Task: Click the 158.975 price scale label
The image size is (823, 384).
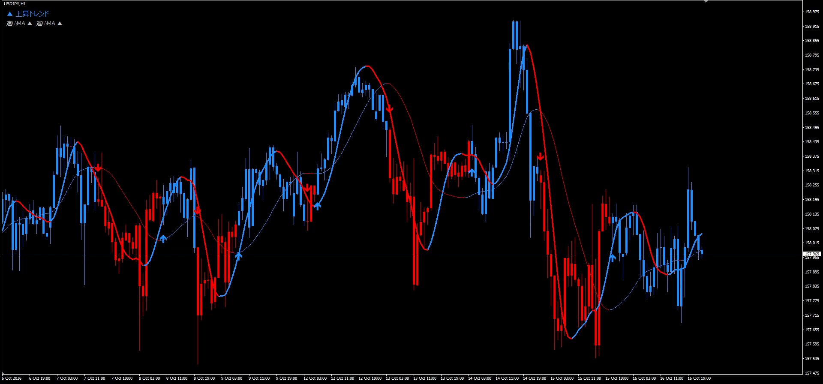Action: (812, 12)
